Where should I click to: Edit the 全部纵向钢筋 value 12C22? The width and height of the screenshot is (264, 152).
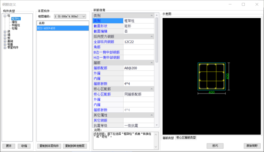pyautogui.click(x=138, y=42)
